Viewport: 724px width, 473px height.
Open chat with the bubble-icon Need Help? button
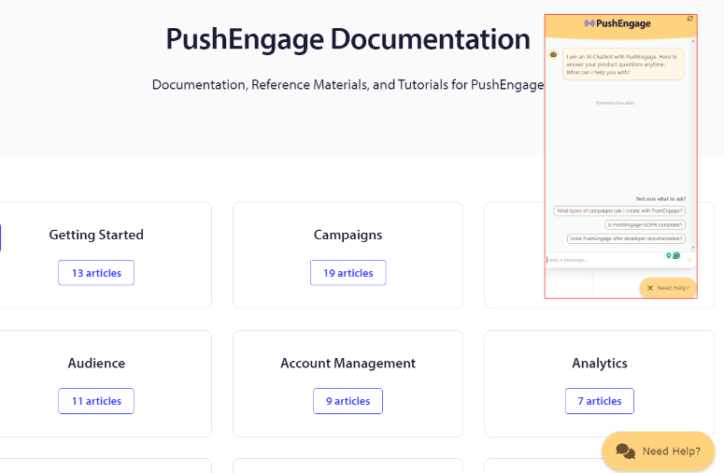click(659, 451)
